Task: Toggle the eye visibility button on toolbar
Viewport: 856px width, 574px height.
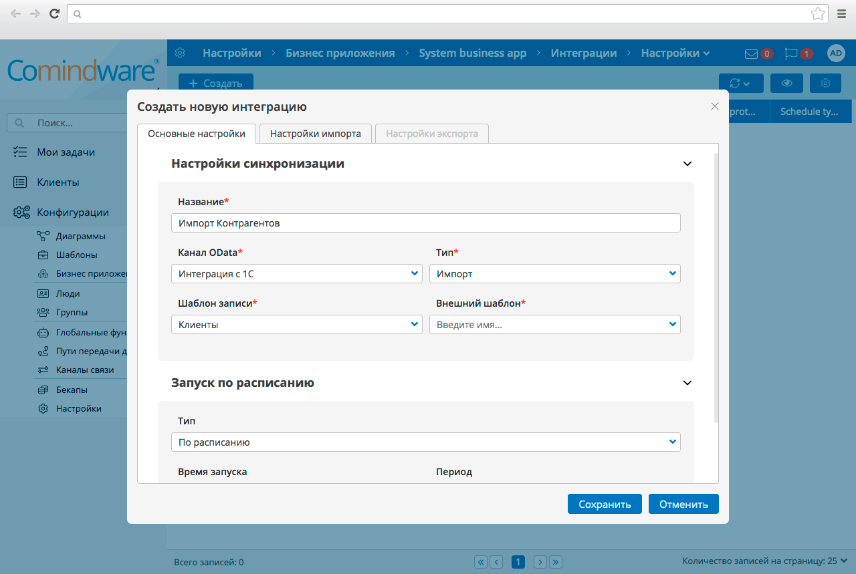Action: [786, 83]
